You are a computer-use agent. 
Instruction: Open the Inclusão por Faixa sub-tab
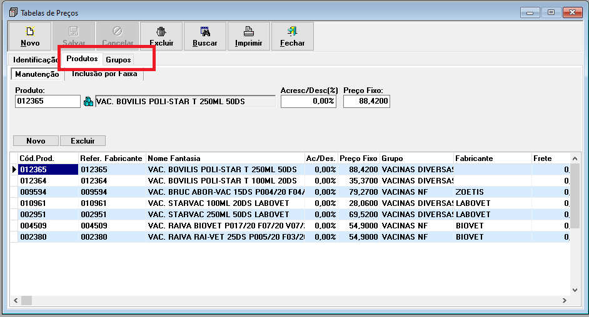point(104,74)
